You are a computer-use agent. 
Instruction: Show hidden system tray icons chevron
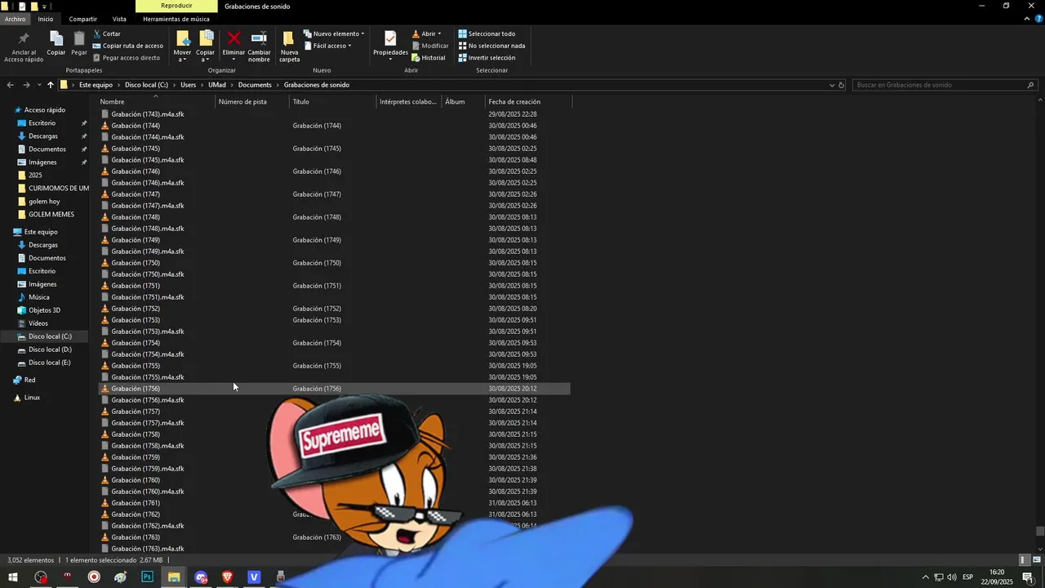925,577
